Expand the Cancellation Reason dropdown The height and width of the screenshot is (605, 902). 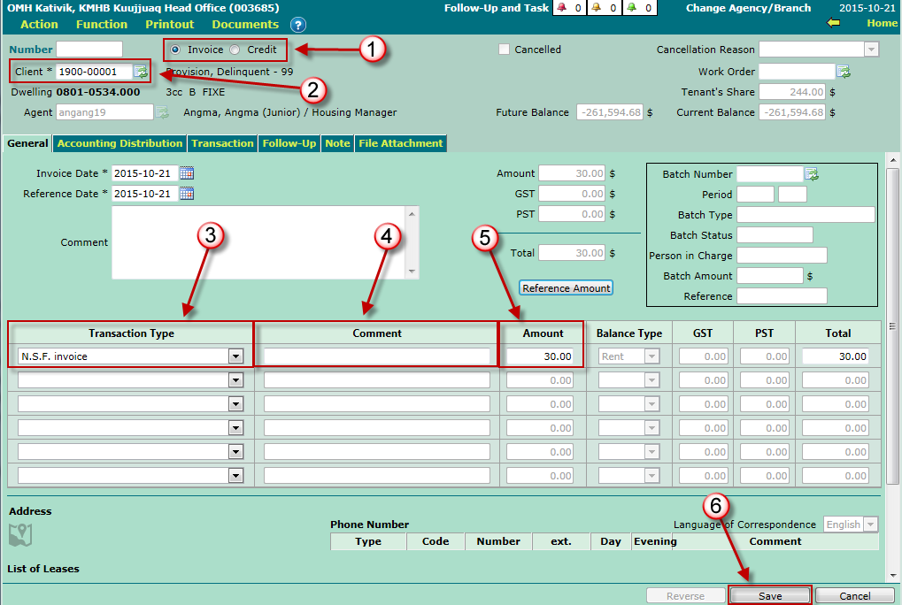871,50
